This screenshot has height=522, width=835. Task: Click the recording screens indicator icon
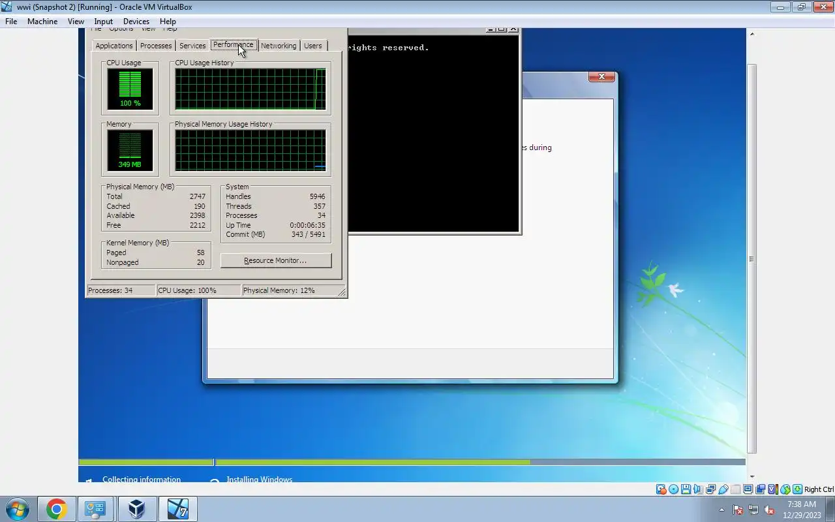pos(760,489)
